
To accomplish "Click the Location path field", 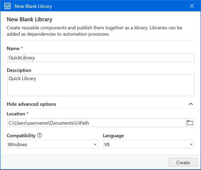I will pyautogui.click(x=96, y=123).
